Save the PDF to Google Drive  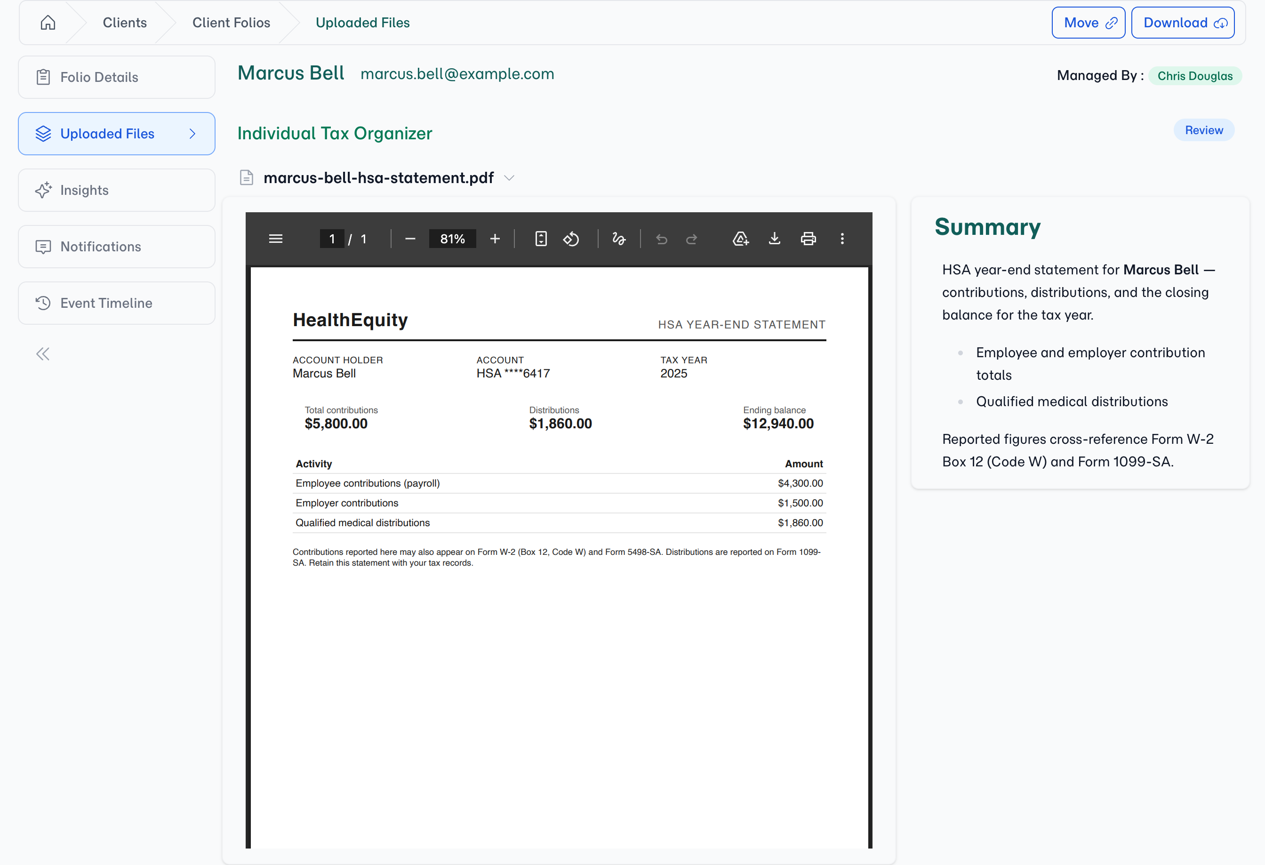click(741, 239)
